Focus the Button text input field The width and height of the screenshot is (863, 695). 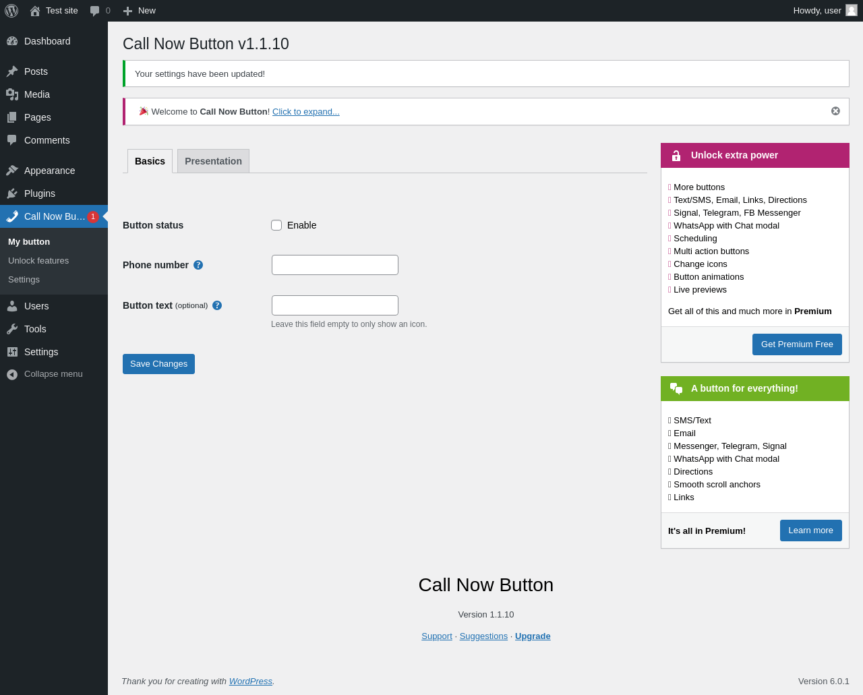coord(335,305)
